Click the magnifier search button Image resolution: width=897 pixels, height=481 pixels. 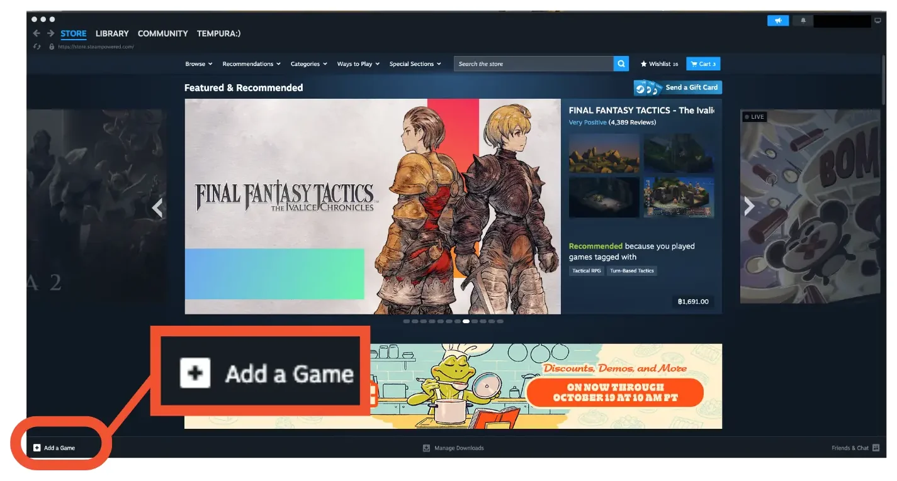(x=621, y=64)
